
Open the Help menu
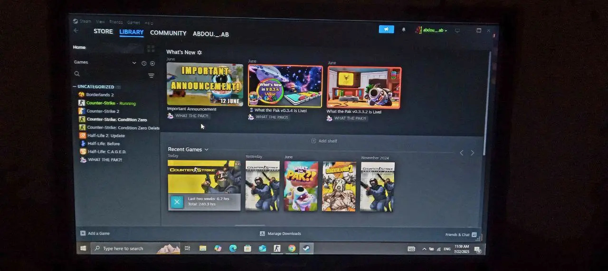149,23
